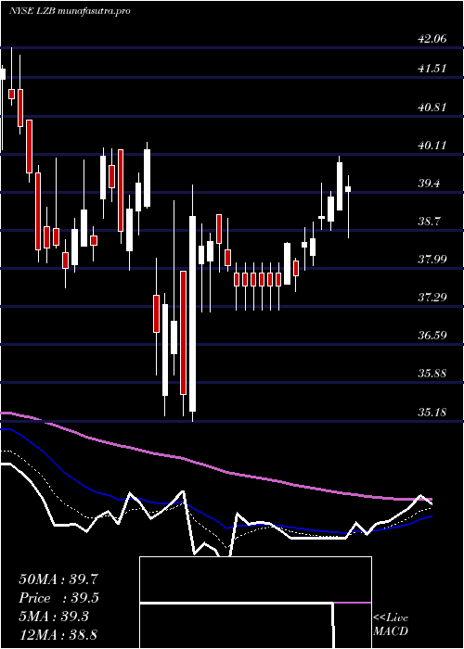The image size is (464, 649).
Task: Select the 35.18 price axis label
Action: 432,413
